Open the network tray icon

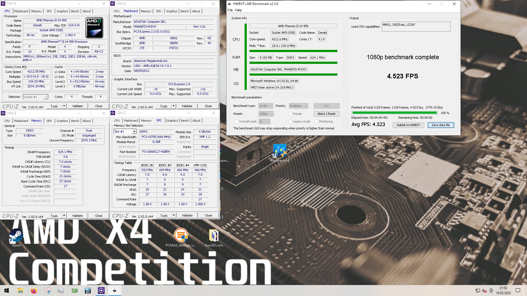pyautogui.click(x=478, y=291)
